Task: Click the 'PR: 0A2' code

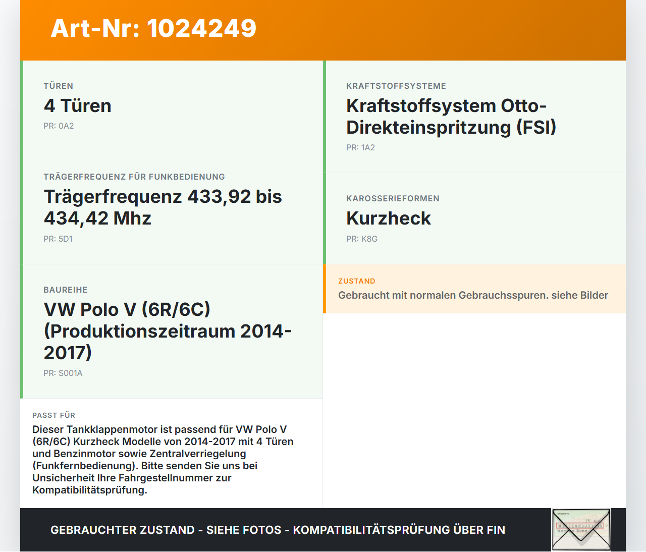Action: tap(59, 126)
